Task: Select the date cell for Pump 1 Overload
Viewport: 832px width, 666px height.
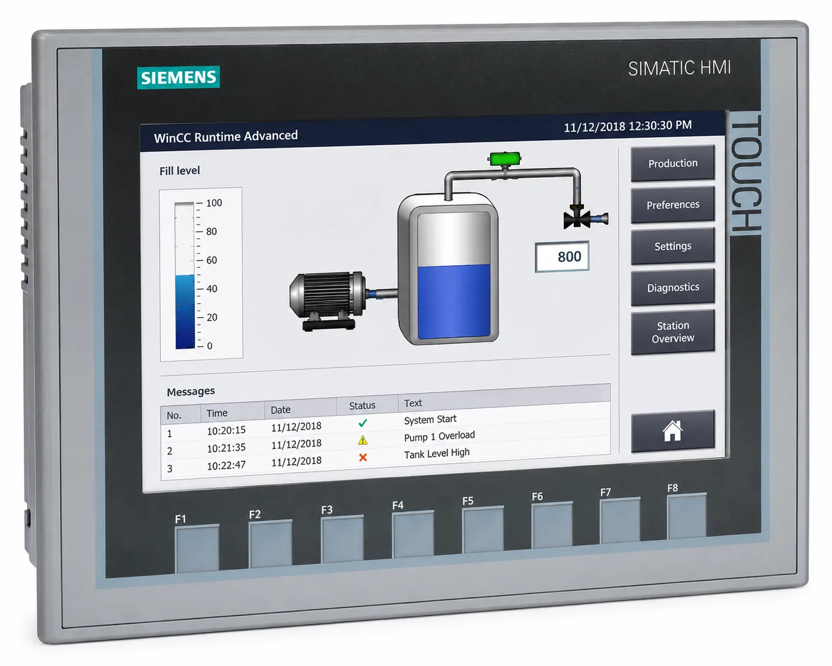Action: coord(296,444)
